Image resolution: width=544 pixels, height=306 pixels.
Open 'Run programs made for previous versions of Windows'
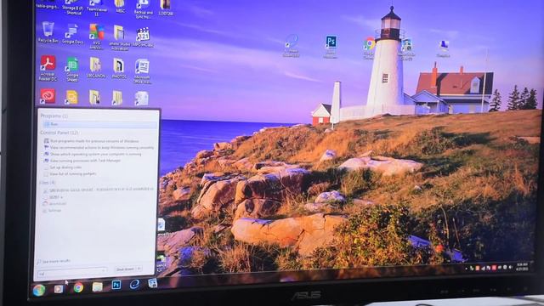point(91,141)
